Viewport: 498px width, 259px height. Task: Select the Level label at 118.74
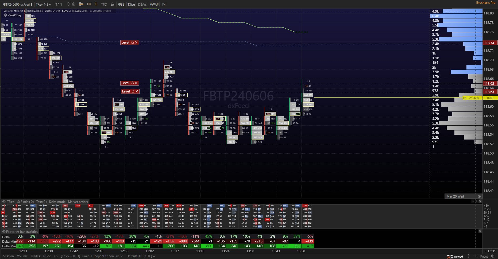tap(125, 42)
